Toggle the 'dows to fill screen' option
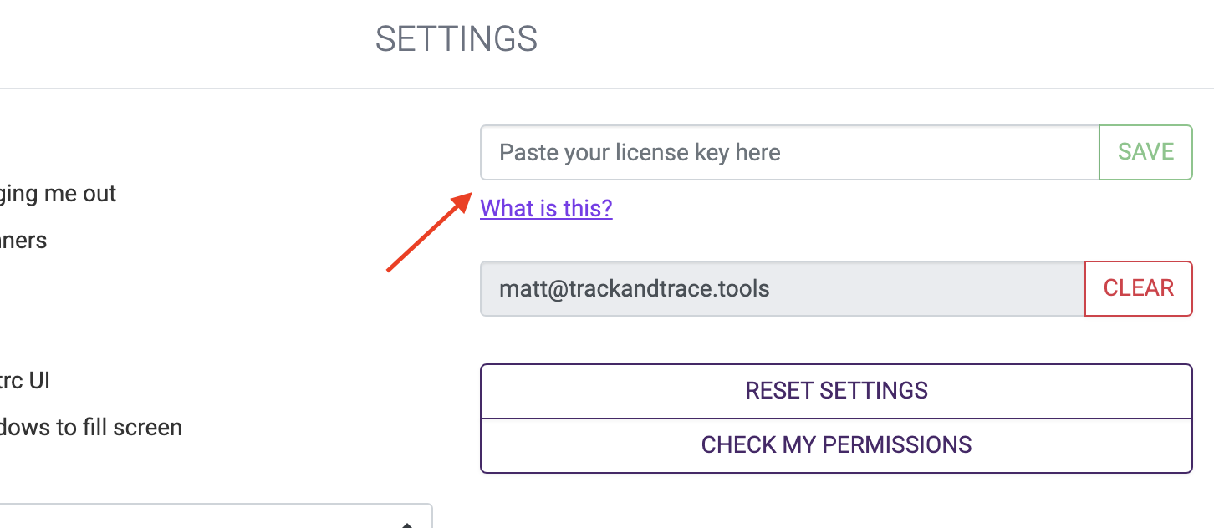 click(x=90, y=428)
